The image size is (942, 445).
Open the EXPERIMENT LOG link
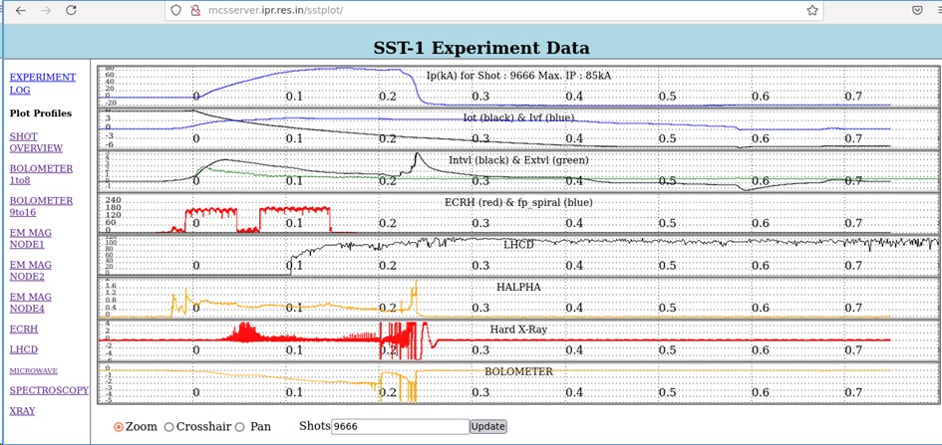(x=42, y=83)
